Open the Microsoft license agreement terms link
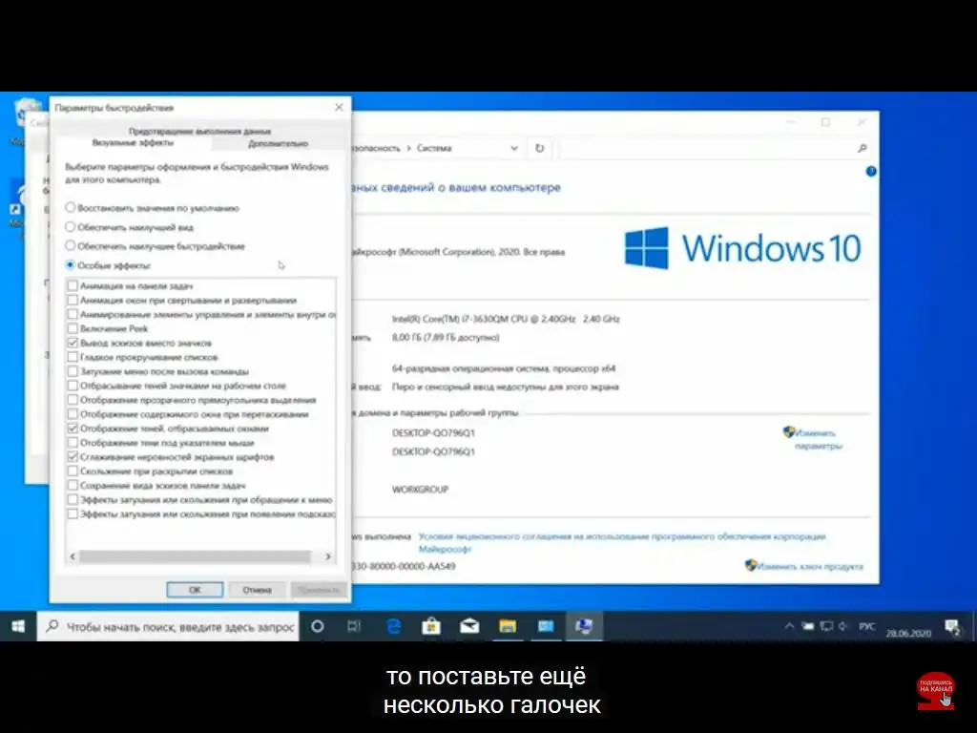The height and width of the screenshot is (733, 977). pyautogui.click(x=622, y=542)
